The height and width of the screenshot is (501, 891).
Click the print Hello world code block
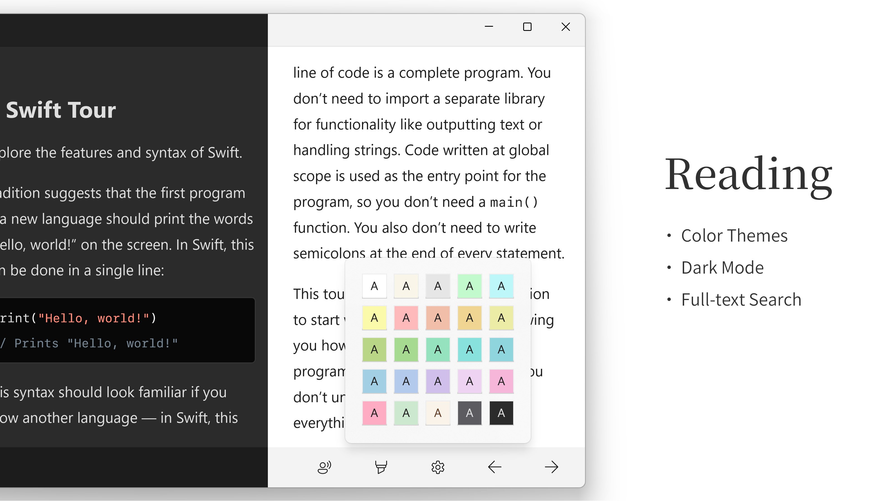tap(78, 318)
